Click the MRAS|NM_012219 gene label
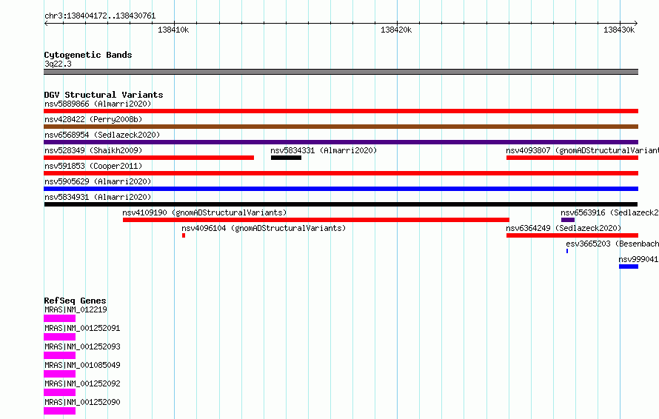This screenshot has height=419, width=659. (76, 309)
